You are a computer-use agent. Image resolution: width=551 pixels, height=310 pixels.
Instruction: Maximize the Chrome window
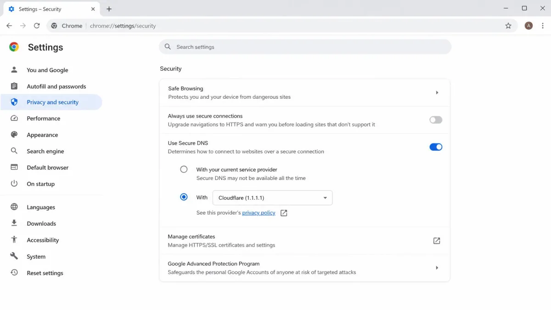pos(524,8)
